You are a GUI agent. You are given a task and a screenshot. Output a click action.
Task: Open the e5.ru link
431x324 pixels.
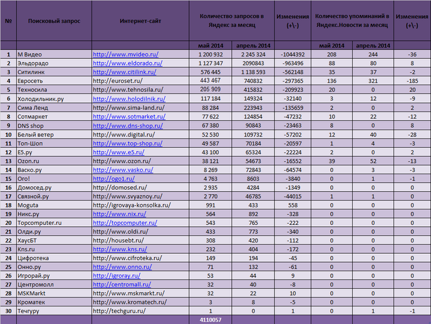point(118,152)
